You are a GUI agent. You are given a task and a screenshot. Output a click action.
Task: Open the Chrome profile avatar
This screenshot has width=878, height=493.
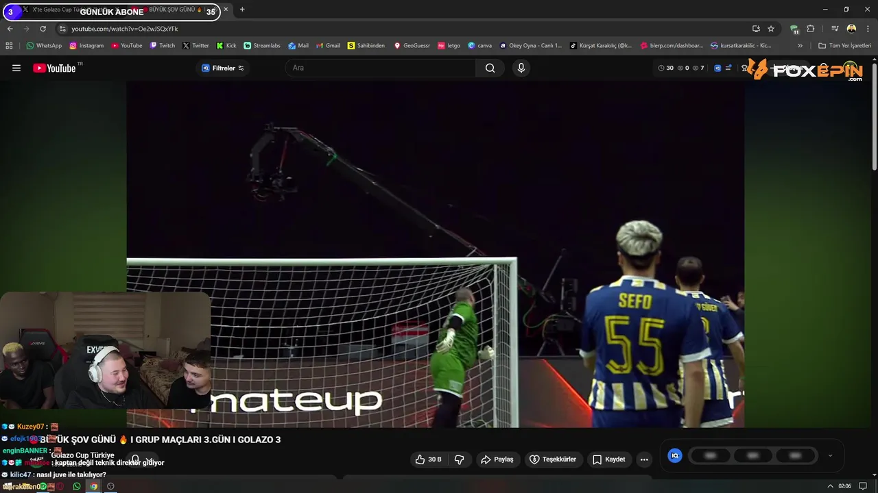(x=851, y=29)
